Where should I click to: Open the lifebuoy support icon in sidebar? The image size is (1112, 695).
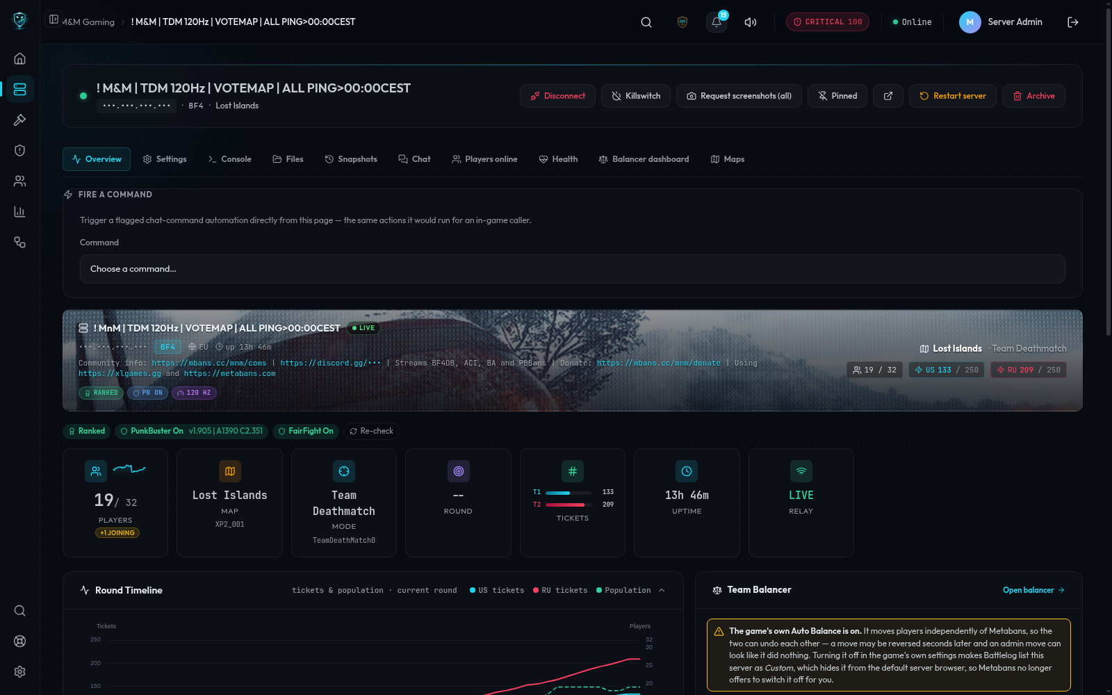19,641
